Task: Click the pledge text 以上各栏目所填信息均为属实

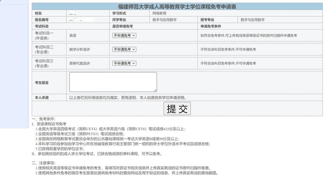Action: (128, 97)
